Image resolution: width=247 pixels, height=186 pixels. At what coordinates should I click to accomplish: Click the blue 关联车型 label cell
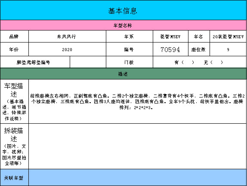14,177
